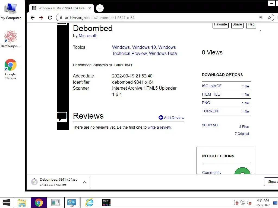Viewport: 278px width, 208px height.
Task: Click the '2022-03-19 21:52:40' added date
Action: [x=132, y=76]
